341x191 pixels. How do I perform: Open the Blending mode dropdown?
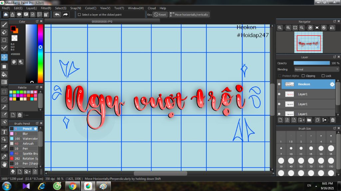pos(316,69)
